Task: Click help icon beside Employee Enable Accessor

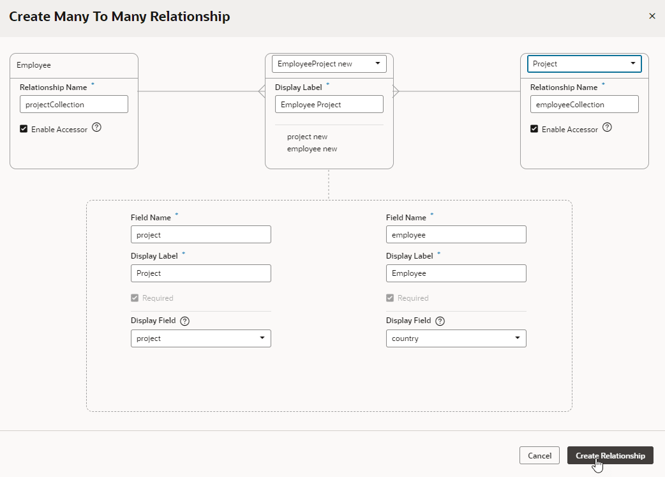Action: pos(96,128)
